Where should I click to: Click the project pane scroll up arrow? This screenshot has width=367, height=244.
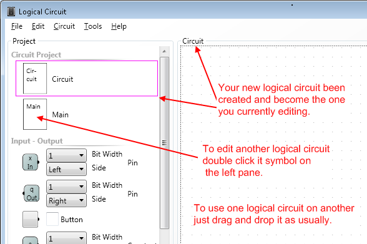[x=164, y=51]
